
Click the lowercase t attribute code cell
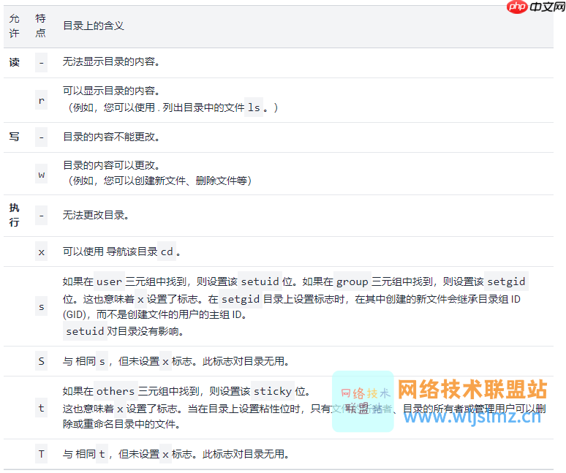[x=41, y=408]
